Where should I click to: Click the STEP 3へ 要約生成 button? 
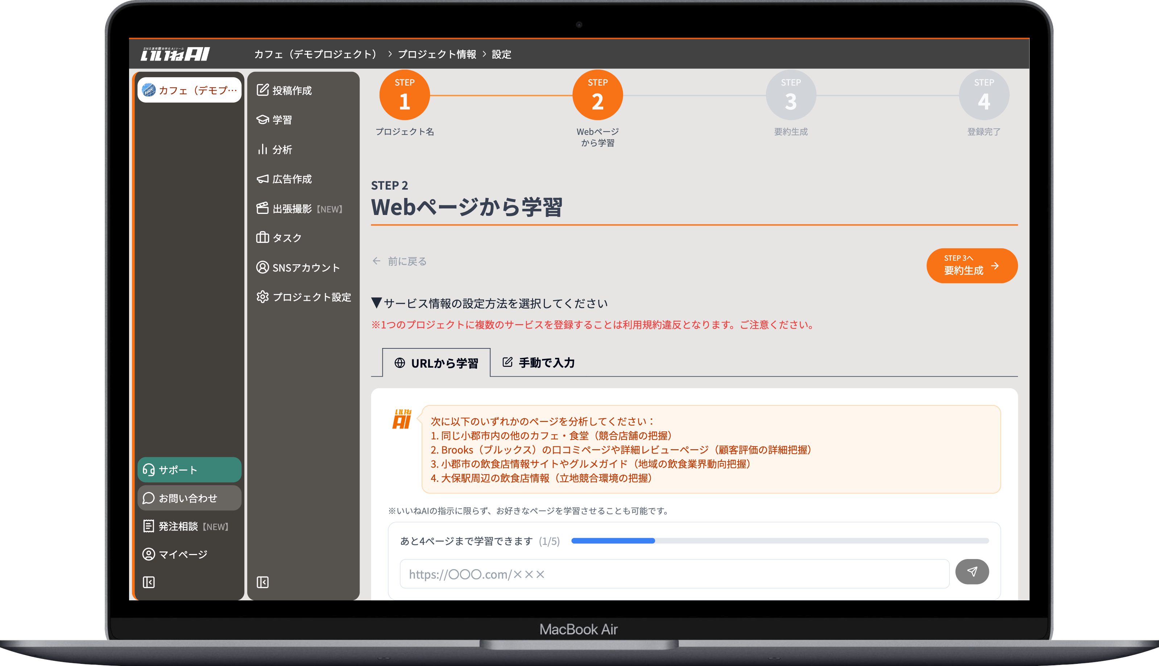pyautogui.click(x=972, y=265)
